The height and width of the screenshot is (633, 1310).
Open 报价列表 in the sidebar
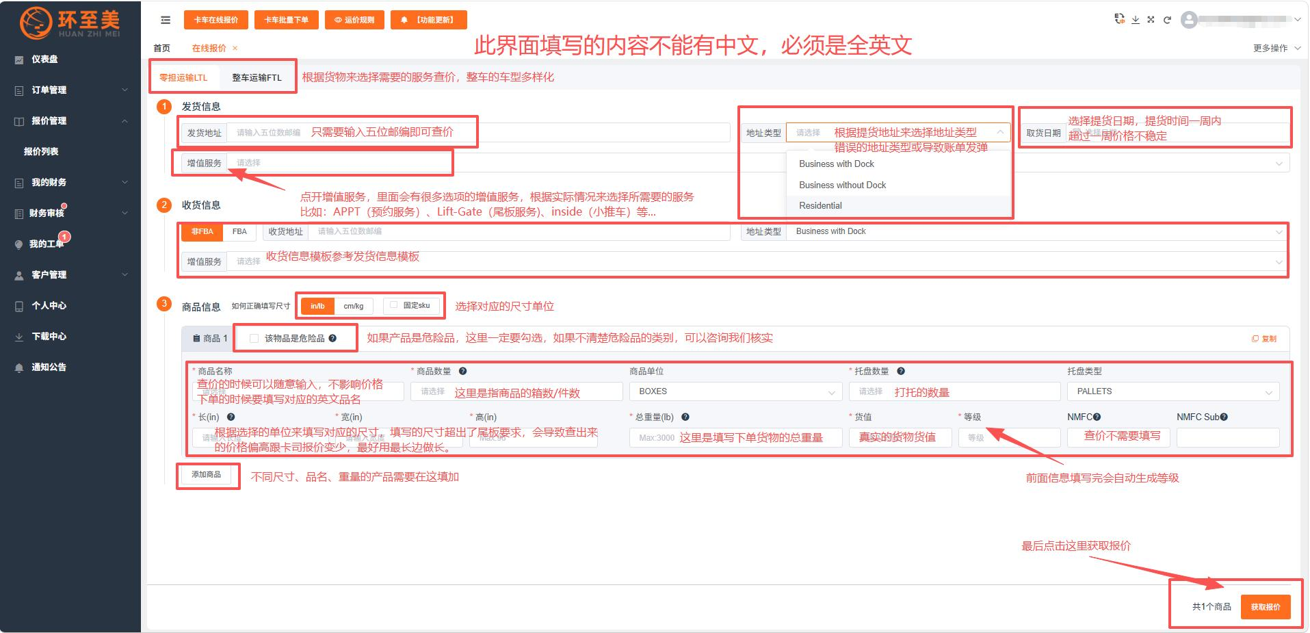(41, 152)
